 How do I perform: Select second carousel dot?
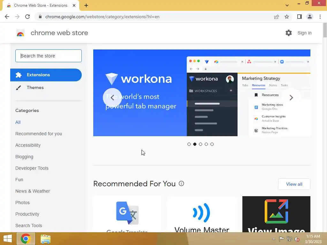click(195, 144)
